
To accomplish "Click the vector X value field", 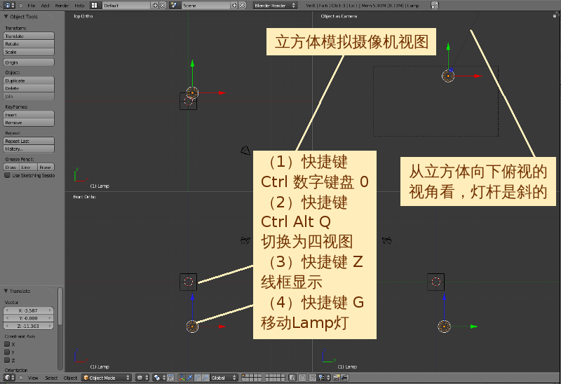I will [28, 310].
